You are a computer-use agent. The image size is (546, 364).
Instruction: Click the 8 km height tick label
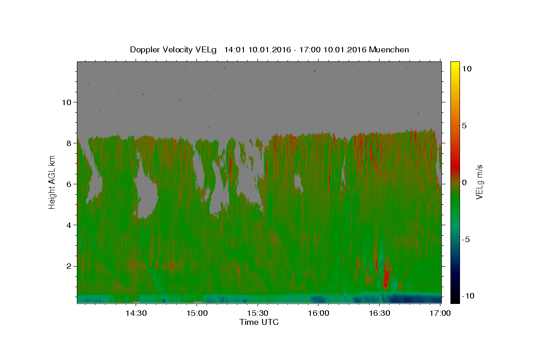[x=68, y=143]
